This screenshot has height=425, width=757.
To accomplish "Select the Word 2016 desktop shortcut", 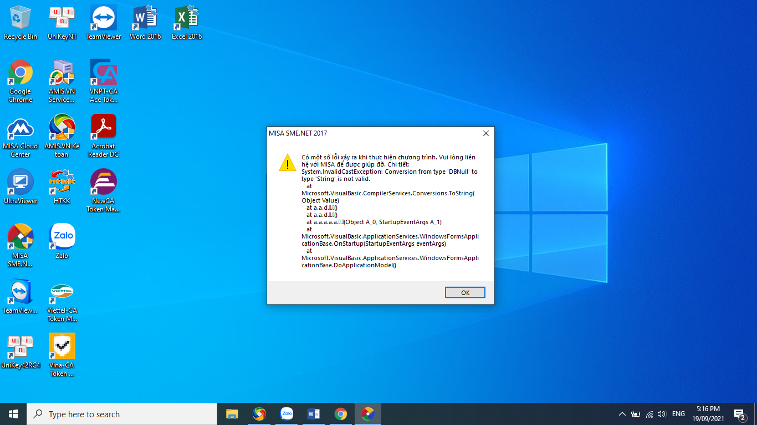I will tap(145, 23).
